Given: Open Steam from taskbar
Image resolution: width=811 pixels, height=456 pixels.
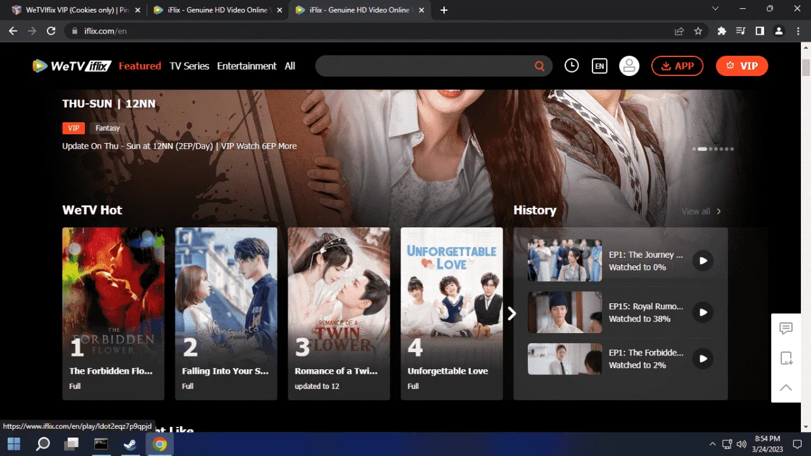Looking at the screenshot, I should [130, 444].
